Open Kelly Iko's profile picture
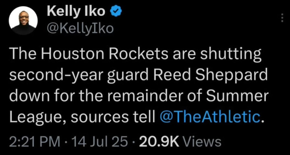 (x=23, y=20)
